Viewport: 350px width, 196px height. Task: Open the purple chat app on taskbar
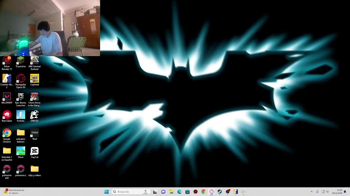[163, 192]
